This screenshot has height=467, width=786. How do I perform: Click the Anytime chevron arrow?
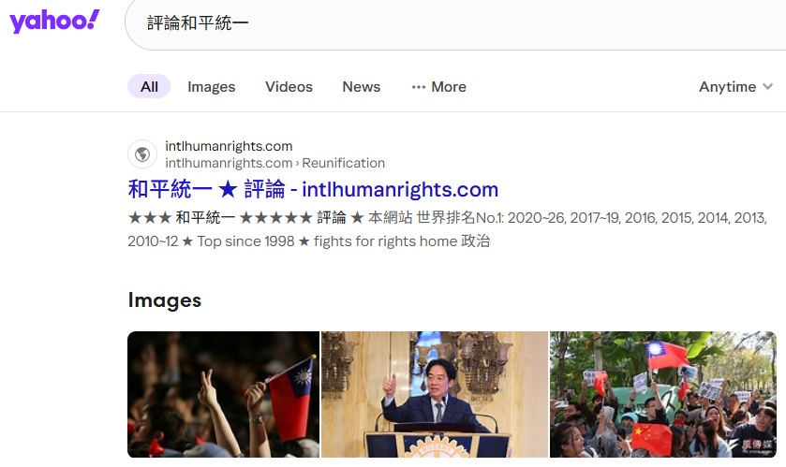(767, 87)
